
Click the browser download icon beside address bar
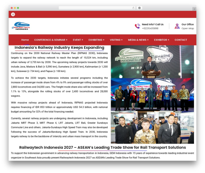point(139,8)
